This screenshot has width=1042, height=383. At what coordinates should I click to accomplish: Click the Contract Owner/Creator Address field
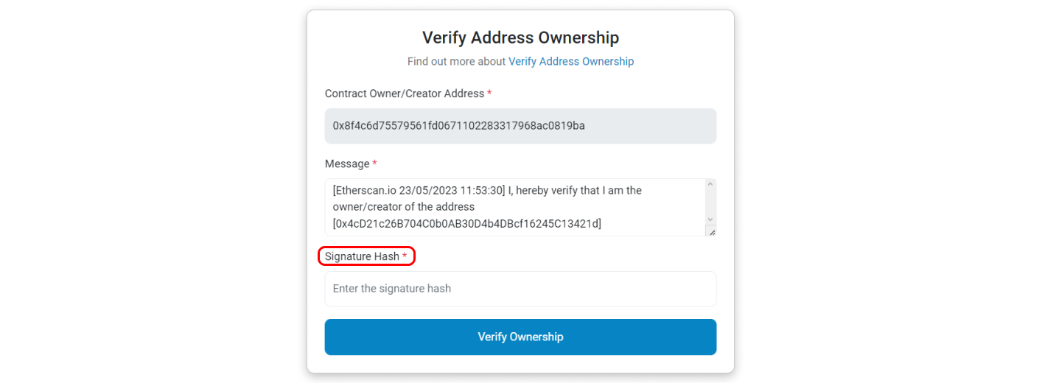tap(520, 126)
